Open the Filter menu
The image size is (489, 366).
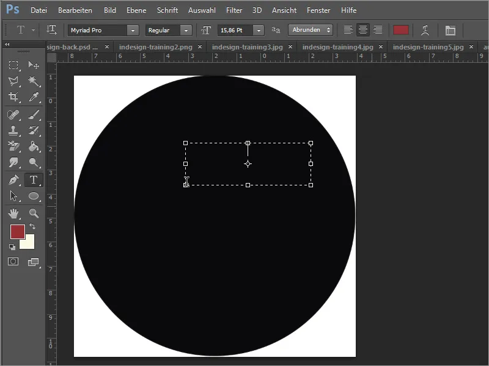click(234, 10)
